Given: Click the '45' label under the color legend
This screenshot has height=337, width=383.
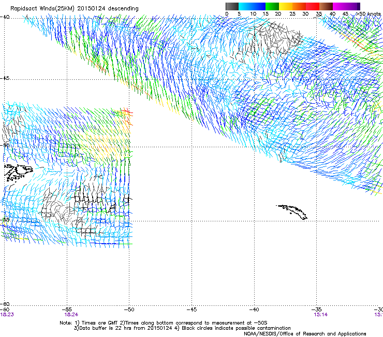Looking at the screenshot, I should pyautogui.click(x=345, y=14).
